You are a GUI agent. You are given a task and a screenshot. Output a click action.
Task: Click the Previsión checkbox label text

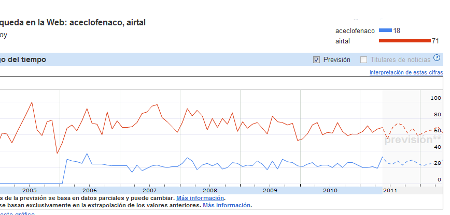point(336,60)
